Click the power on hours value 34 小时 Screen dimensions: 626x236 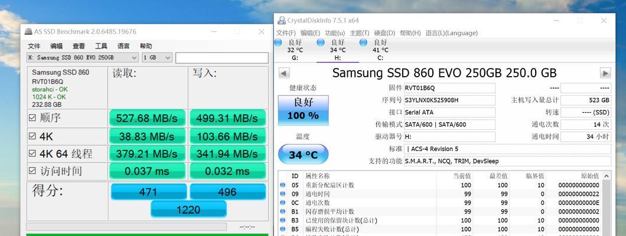pyautogui.click(x=586, y=137)
